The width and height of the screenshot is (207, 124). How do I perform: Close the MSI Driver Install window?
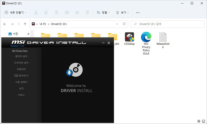(109, 43)
